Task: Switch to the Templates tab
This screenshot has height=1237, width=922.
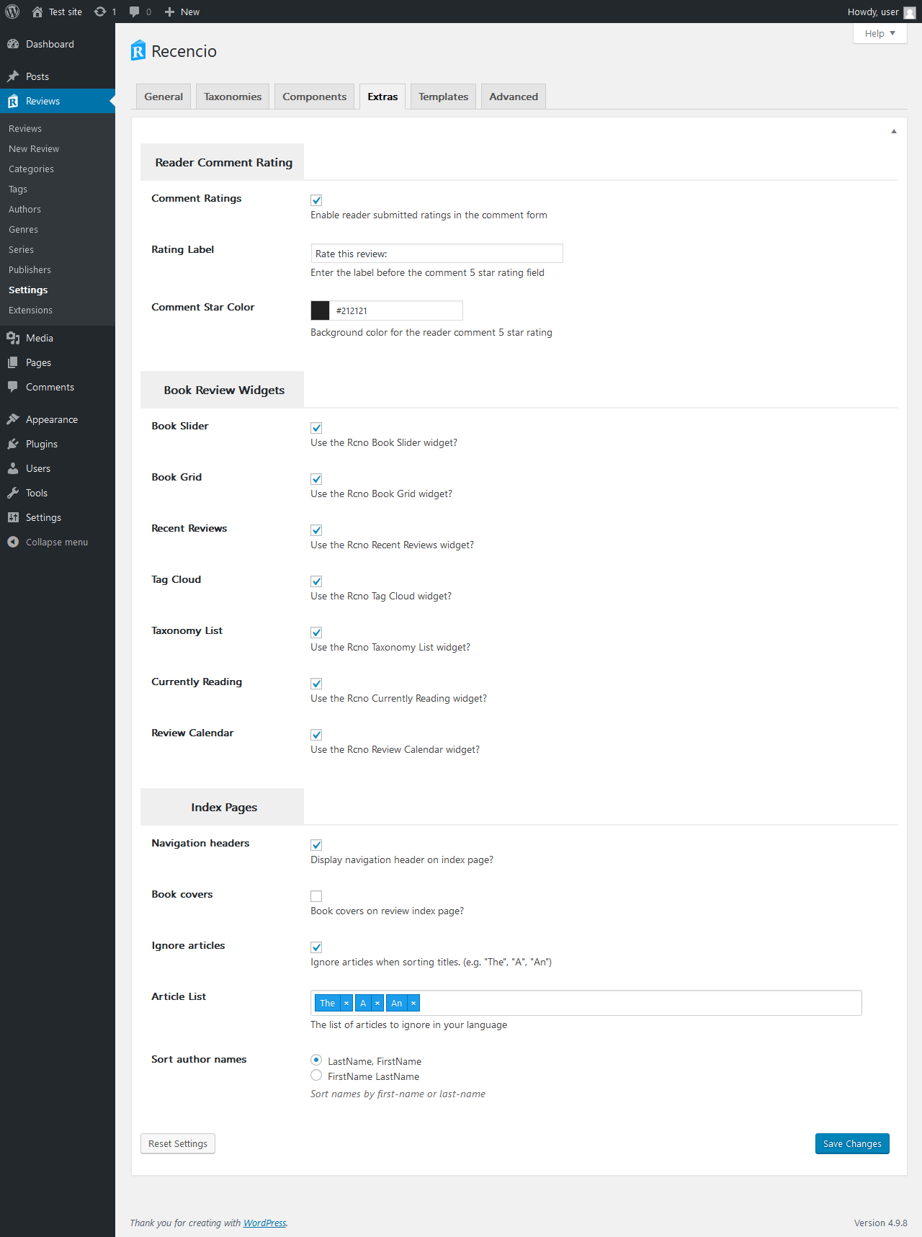Action: (443, 97)
